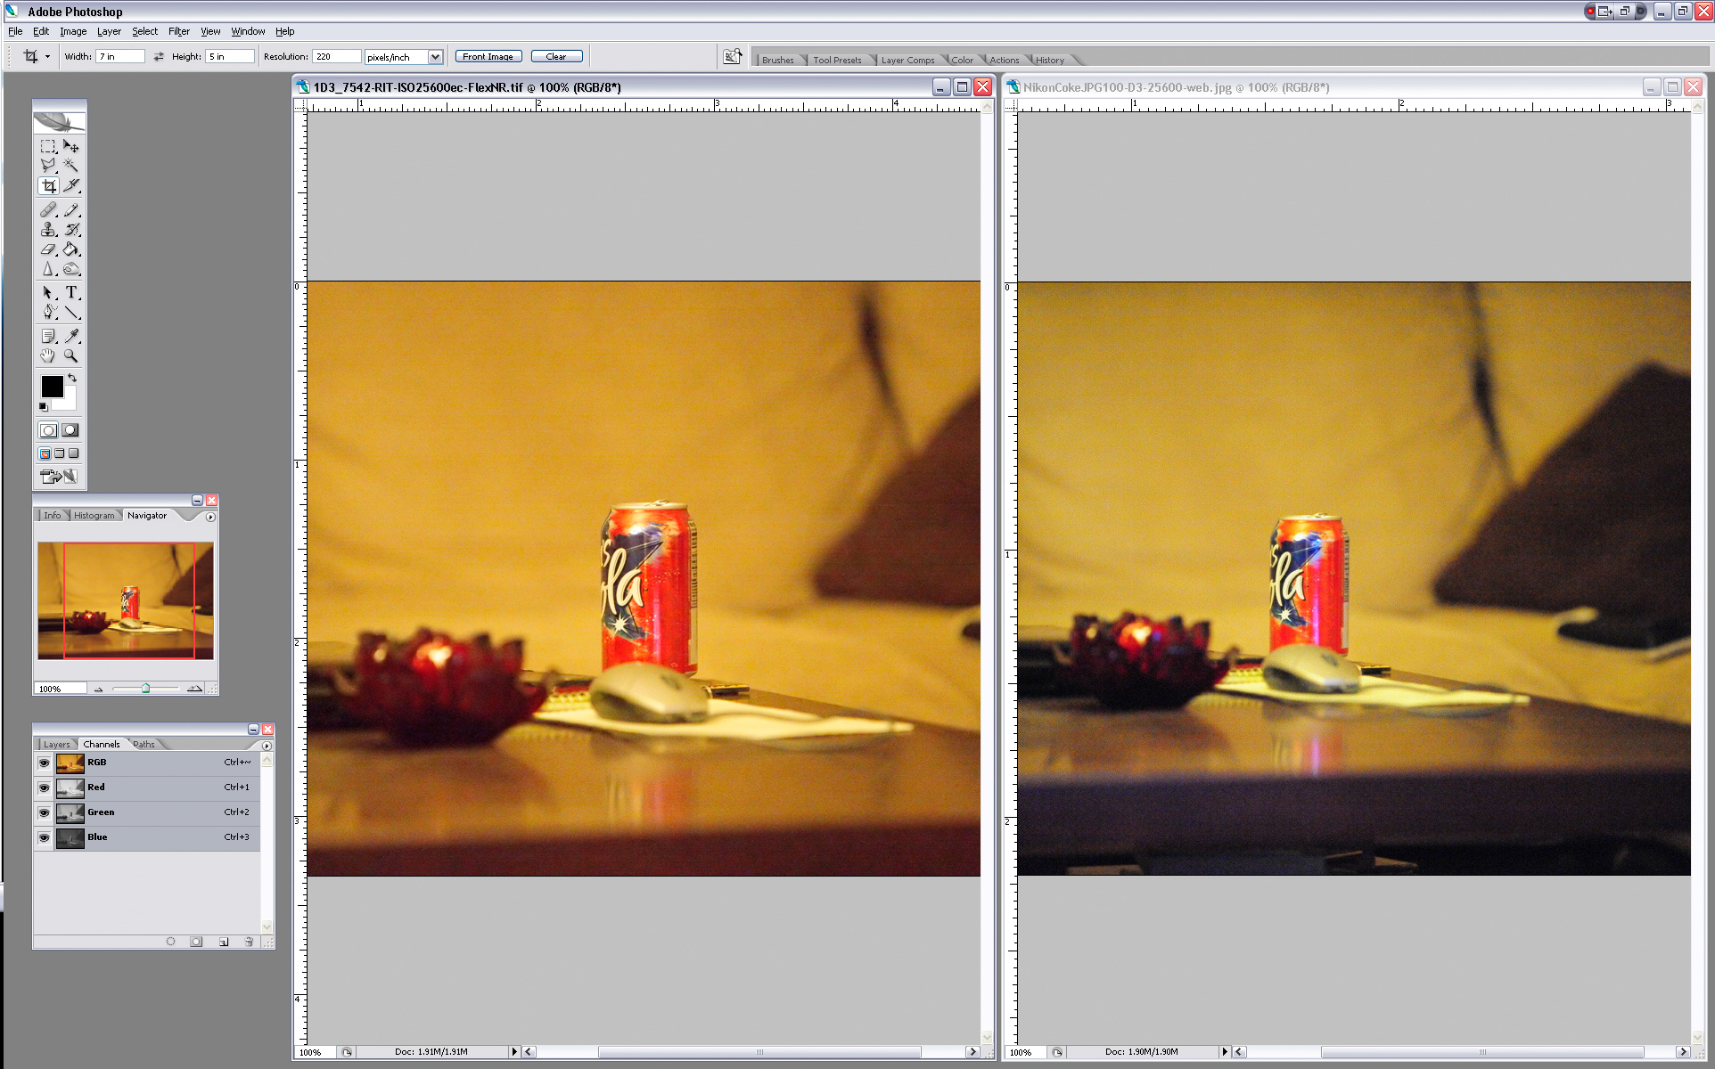Switch to the Paths tab
Image resolution: width=1715 pixels, height=1069 pixels.
(x=144, y=745)
